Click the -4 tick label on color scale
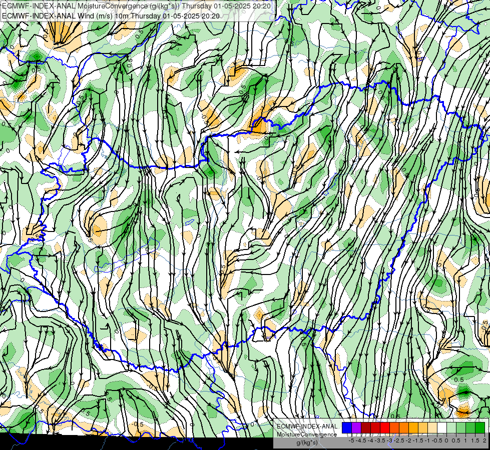 click(370, 440)
